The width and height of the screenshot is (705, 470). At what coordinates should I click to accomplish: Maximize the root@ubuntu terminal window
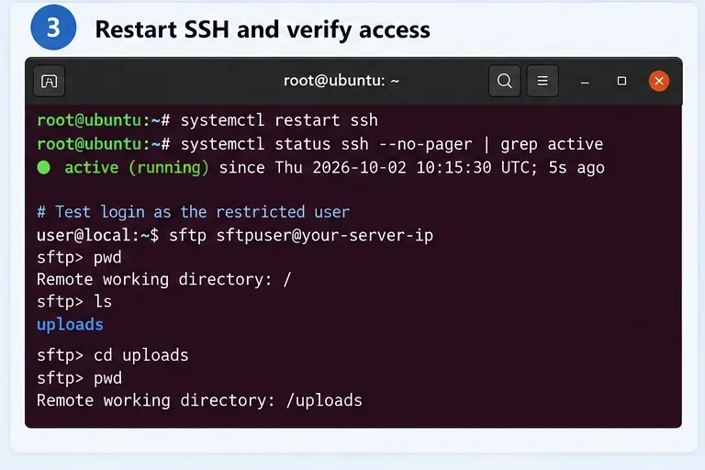point(621,81)
